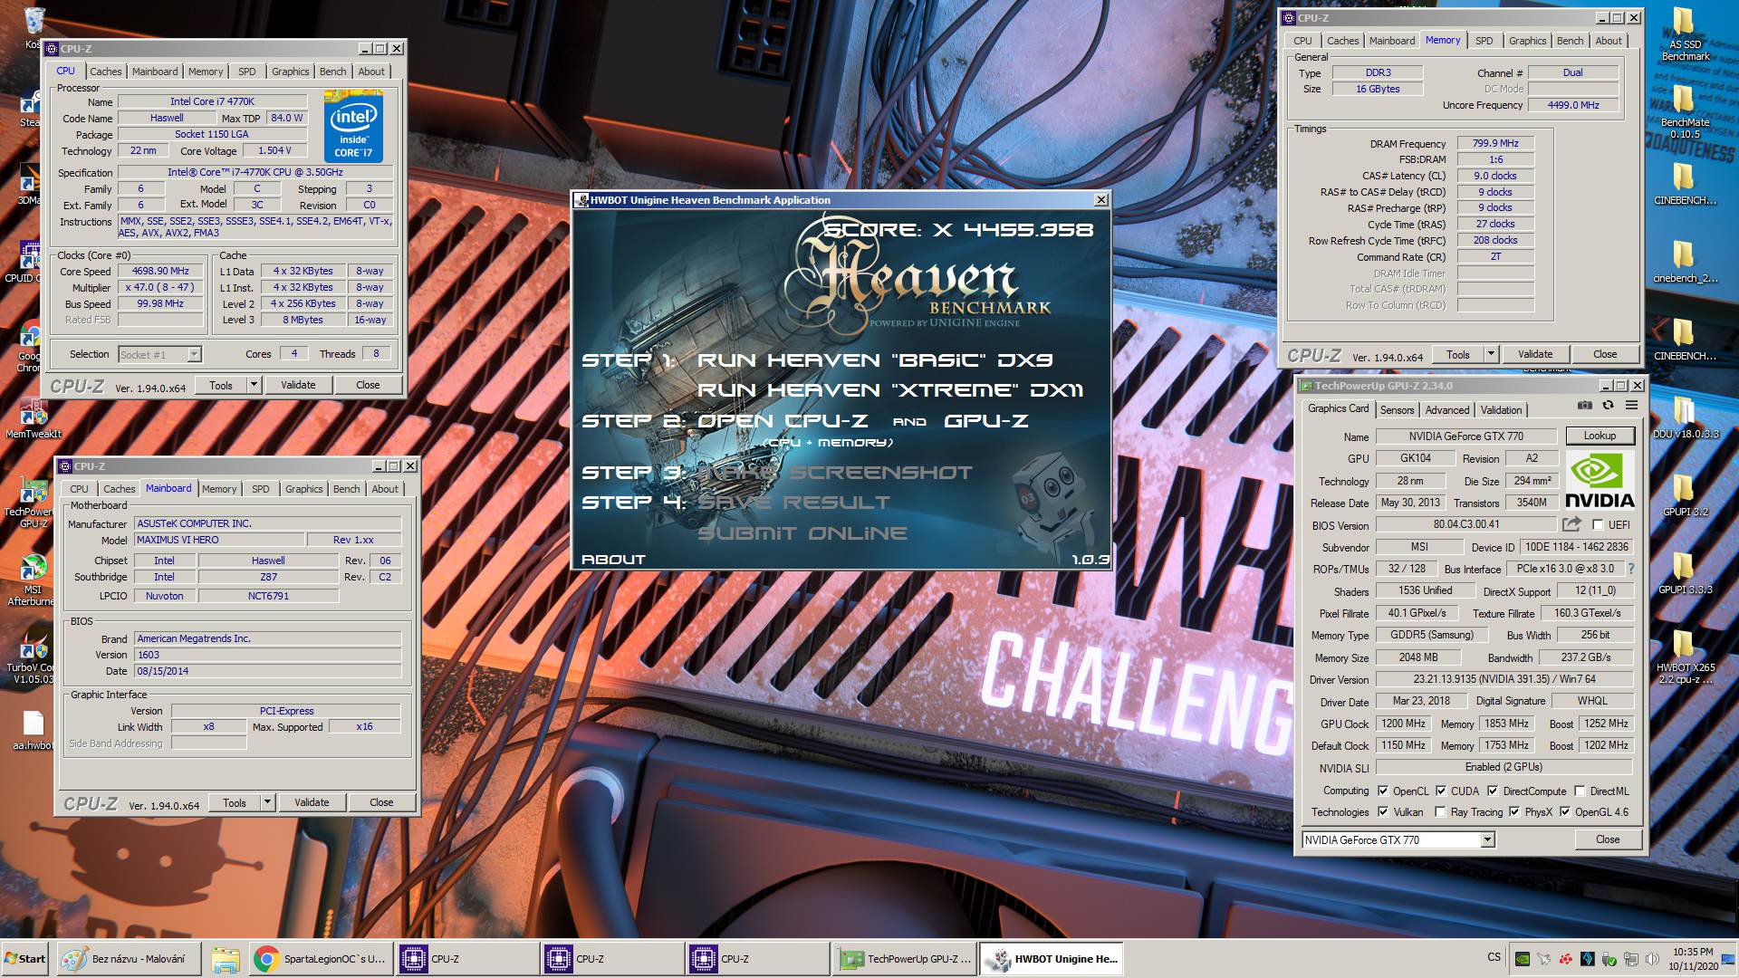Open the volume speaker tray icon
Image resolution: width=1739 pixels, height=978 pixels.
1652,959
